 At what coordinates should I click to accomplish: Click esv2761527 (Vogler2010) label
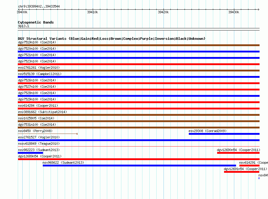tap(39, 137)
